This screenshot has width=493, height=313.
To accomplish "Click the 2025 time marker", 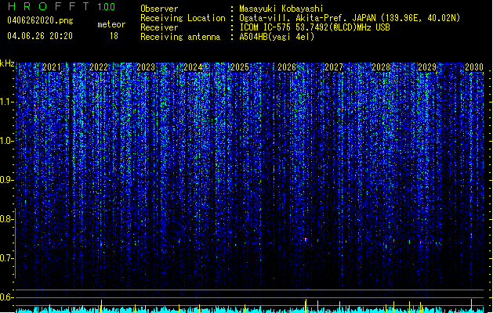I will point(240,67).
